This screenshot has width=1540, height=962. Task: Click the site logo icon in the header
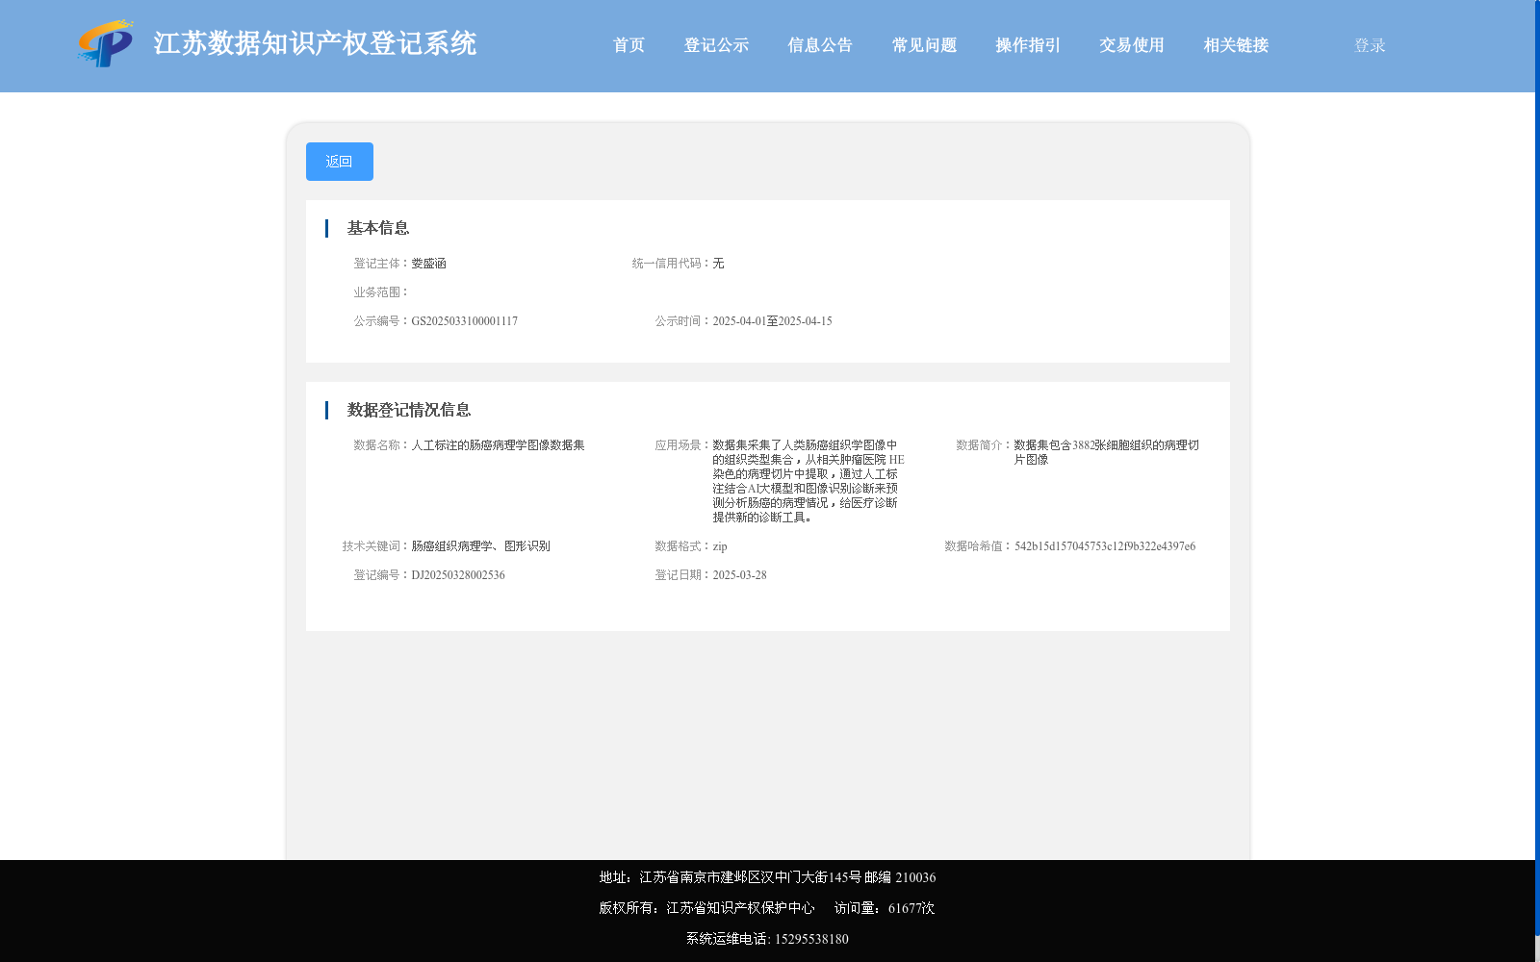tap(106, 43)
